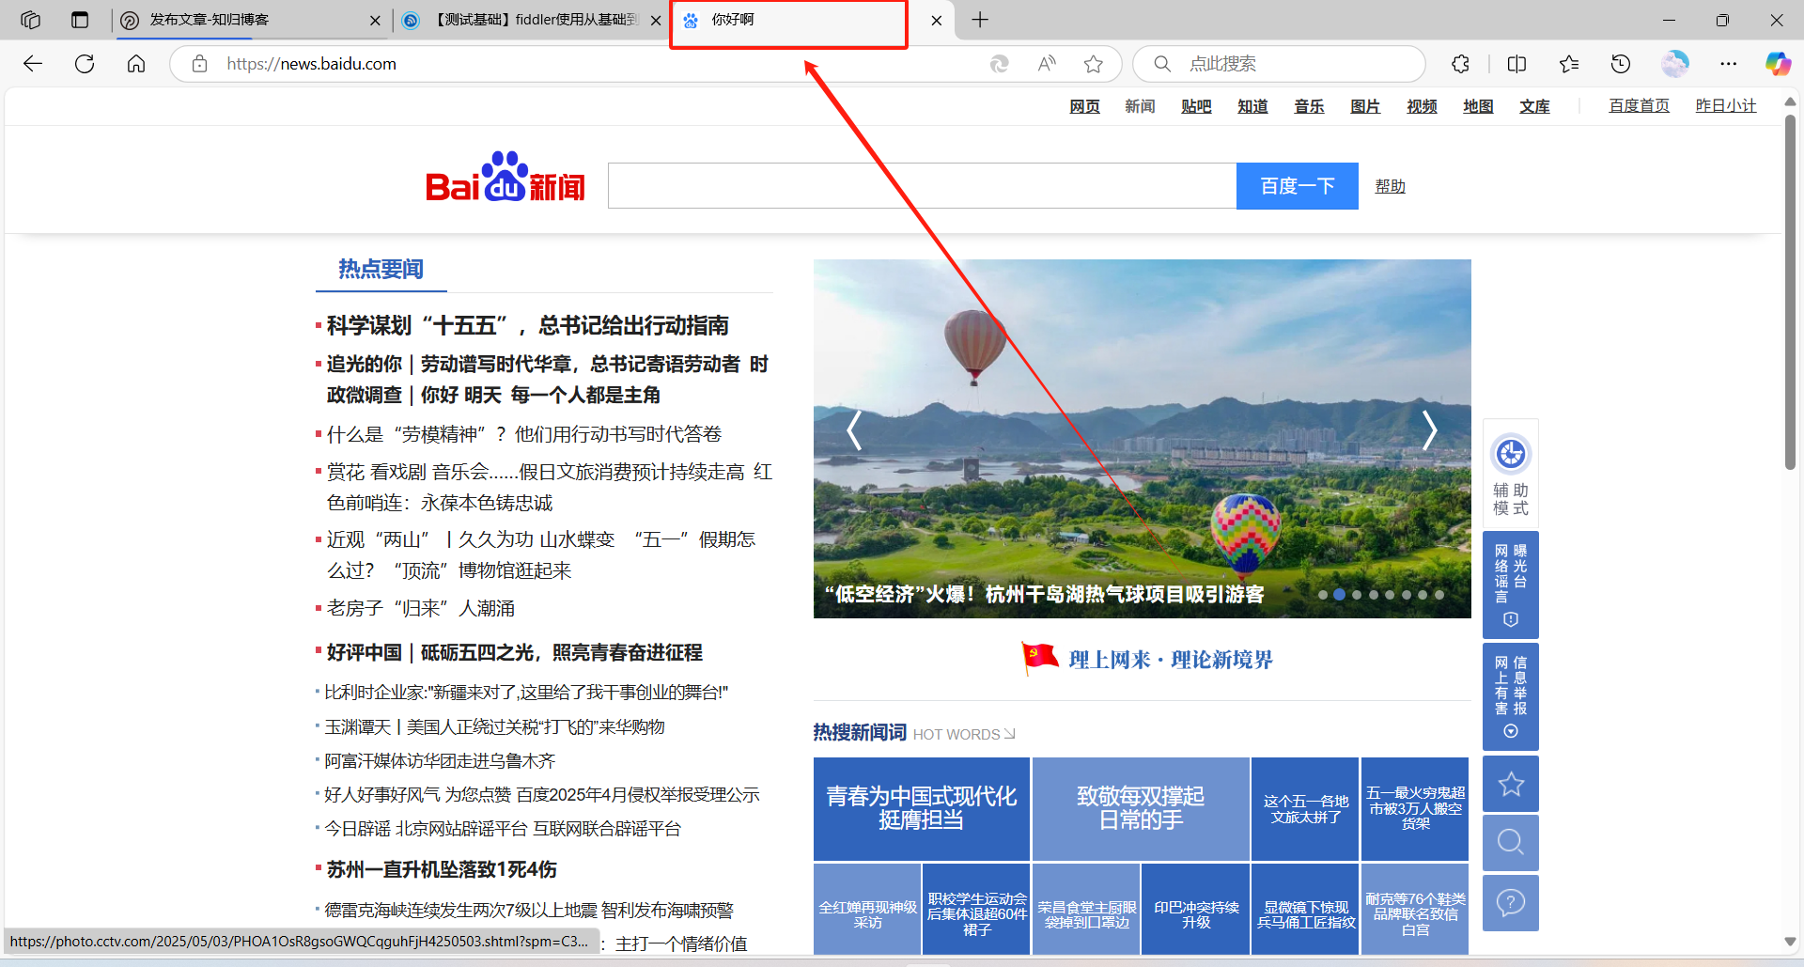
Task: Open the favorites list icon
Action: pos(1568,64)
